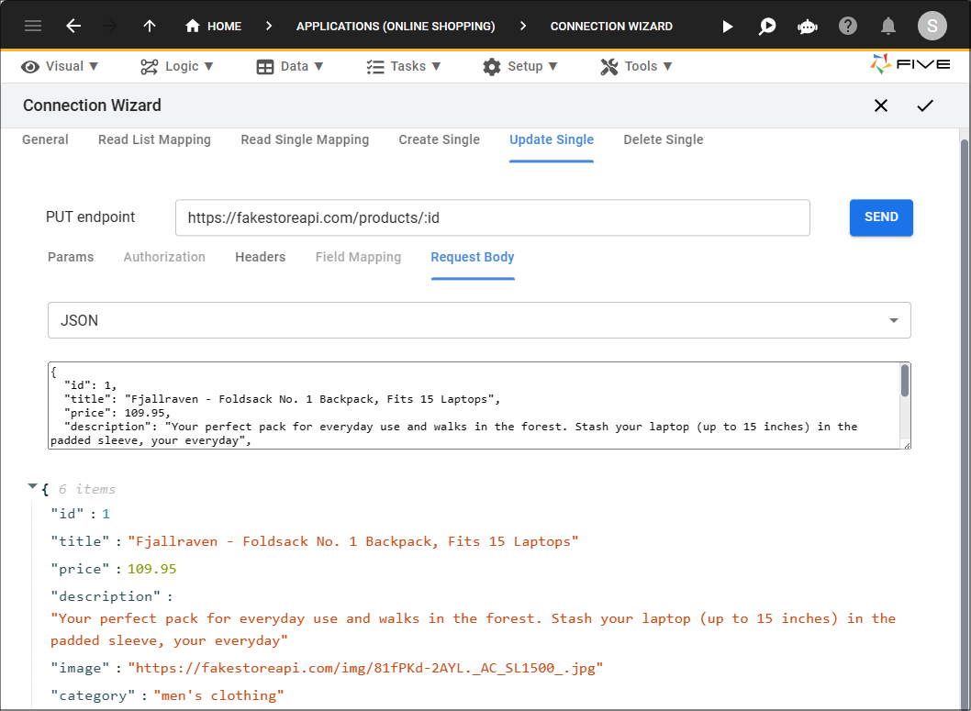Viewport: 971px width, 711px height.
Task: Click the request body textarea scrollbar
Action: coord(905,381)
